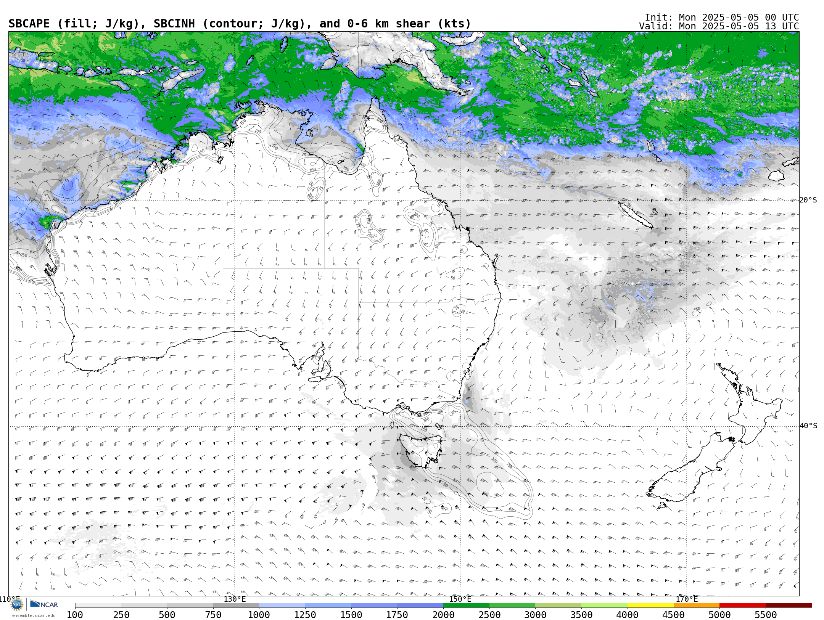
Task: Click the '500' colorbar tick label
Action: [167, 615]
